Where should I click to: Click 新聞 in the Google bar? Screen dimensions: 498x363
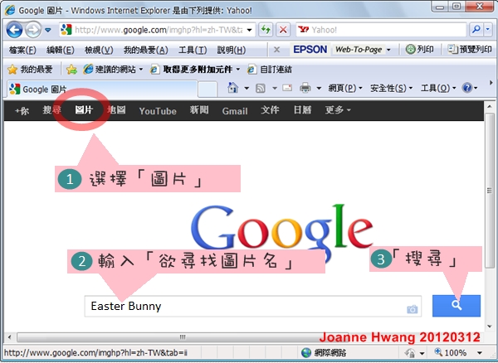[x=199, y=110]
